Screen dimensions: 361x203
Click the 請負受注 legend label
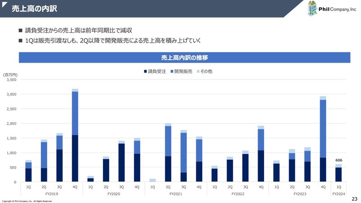(157, 71)
